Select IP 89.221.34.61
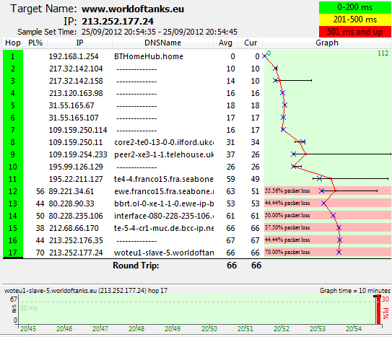This screenshot has height=337, width=392. tap(71, 191)
